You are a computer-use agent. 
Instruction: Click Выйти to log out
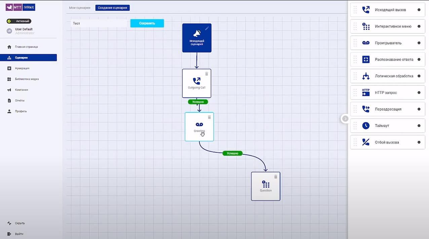(x=19, y=234)
